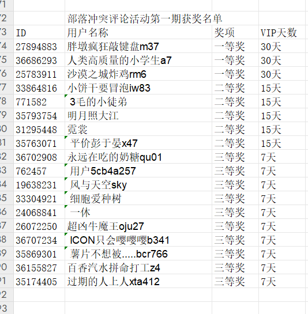Click the cell 过期的人上人xta412

[138, 281]
